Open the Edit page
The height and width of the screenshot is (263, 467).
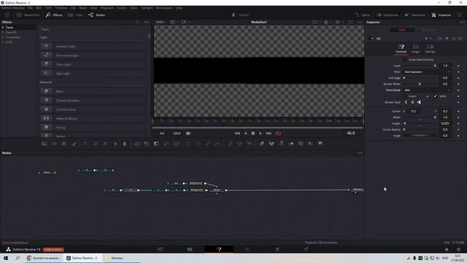190,249
